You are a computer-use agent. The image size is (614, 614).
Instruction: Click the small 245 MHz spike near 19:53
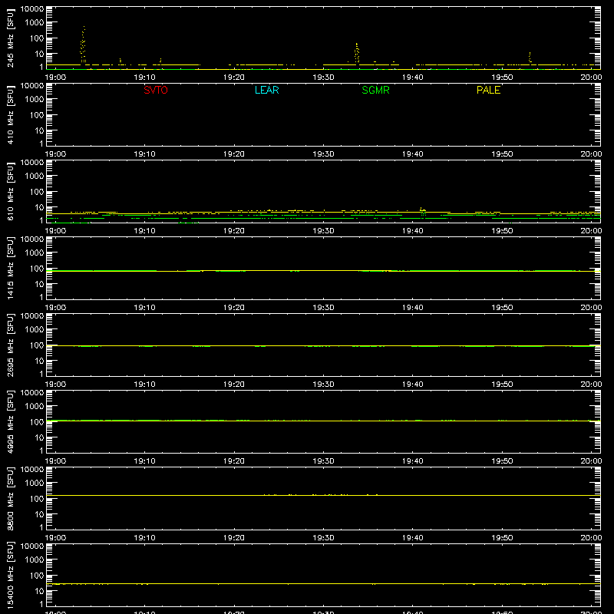tap(530, 57)
